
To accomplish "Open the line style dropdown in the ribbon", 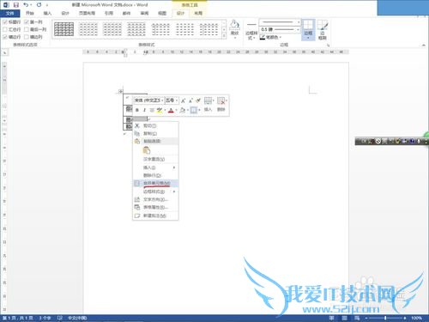I will click(299, 22).
